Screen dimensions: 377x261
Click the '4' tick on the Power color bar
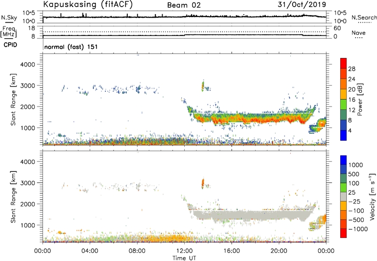(350, 131)
